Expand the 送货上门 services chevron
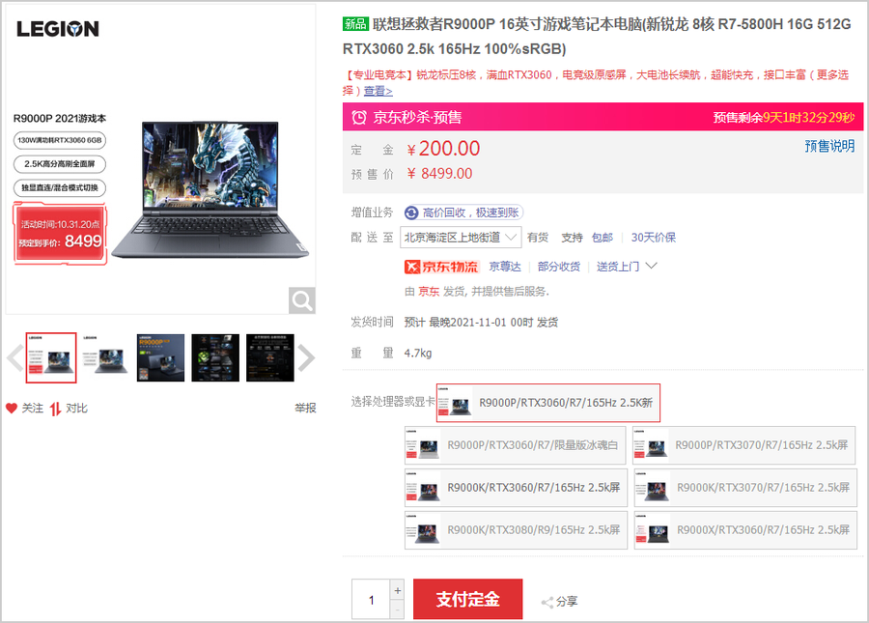 [x=652, y=266]
